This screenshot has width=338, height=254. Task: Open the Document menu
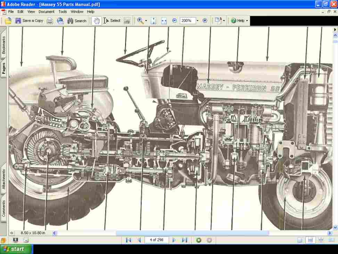tap(46, 12)
